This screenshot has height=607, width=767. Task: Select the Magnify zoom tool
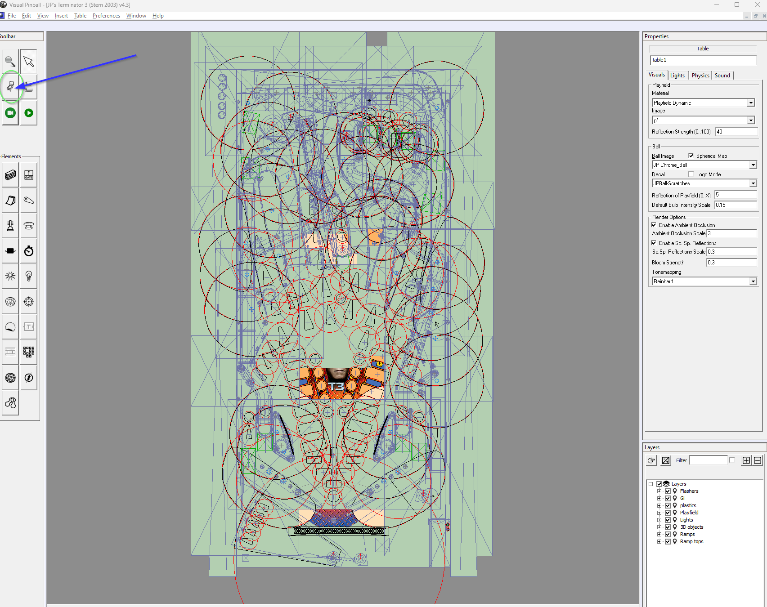click(10, 62)
